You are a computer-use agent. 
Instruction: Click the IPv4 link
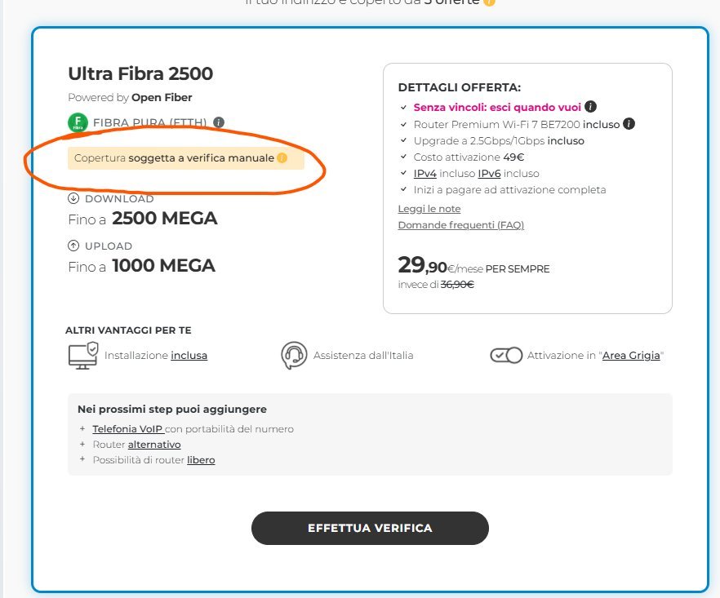tap(425, 174)
